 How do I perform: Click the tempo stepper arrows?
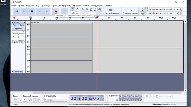[21, 100]
